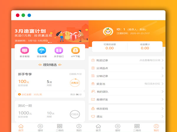Expand 邀请好友 row chevron
This screenshot has width=177, height=132.
pos(163,99)
